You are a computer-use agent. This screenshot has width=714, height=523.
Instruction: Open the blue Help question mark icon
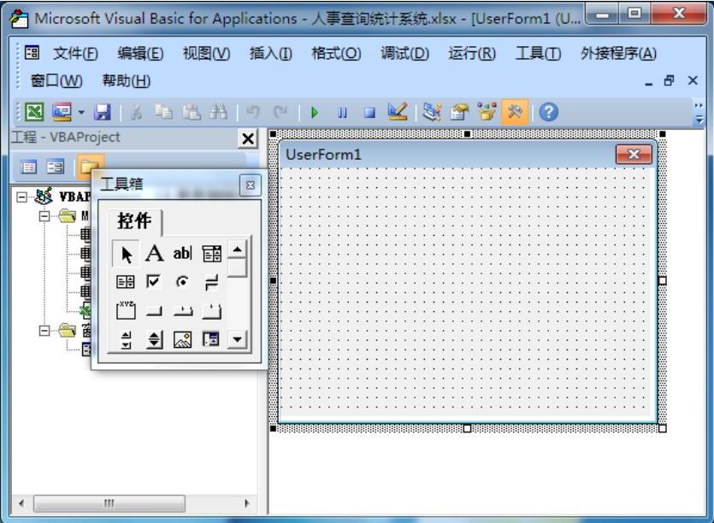[x=549, y=112]
